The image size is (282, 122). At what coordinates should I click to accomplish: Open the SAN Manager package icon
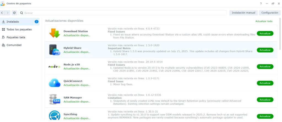[x=55, y=99]
